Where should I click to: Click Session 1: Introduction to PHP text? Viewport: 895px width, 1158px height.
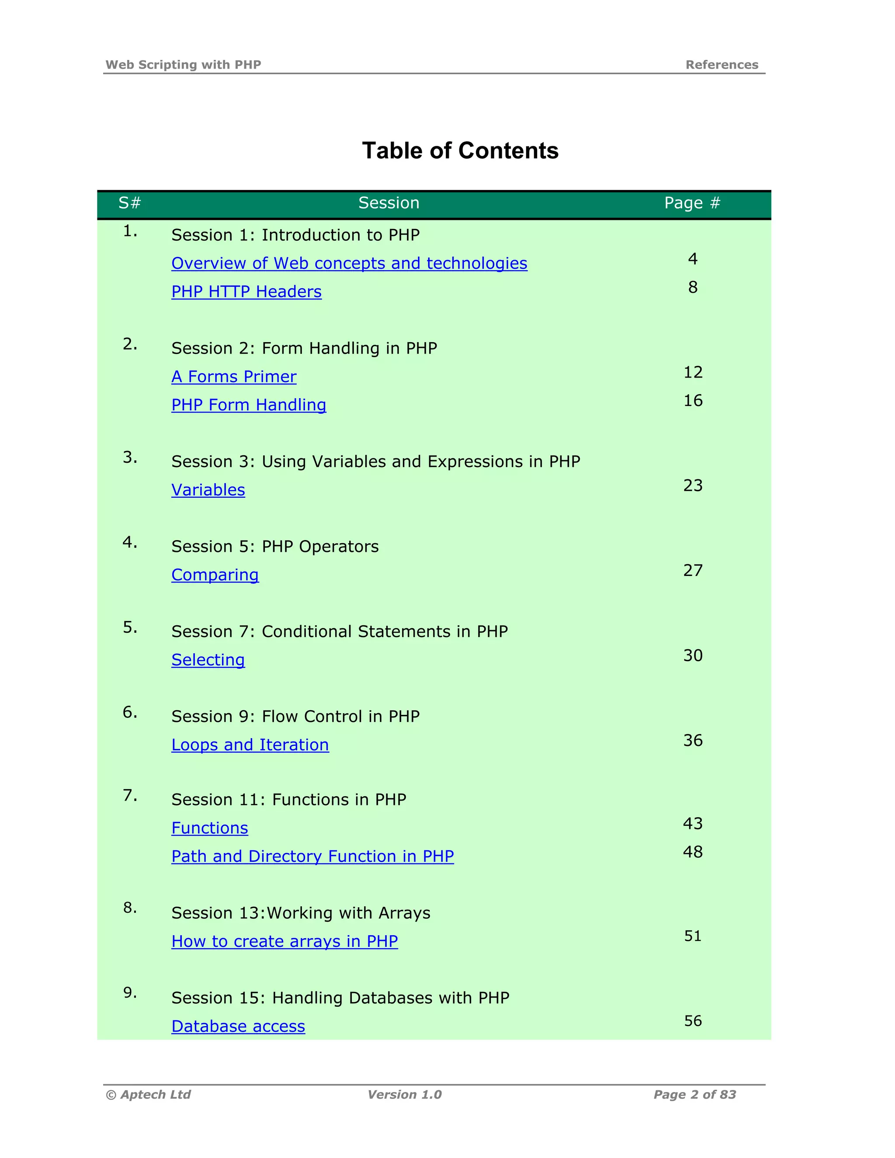295,235
